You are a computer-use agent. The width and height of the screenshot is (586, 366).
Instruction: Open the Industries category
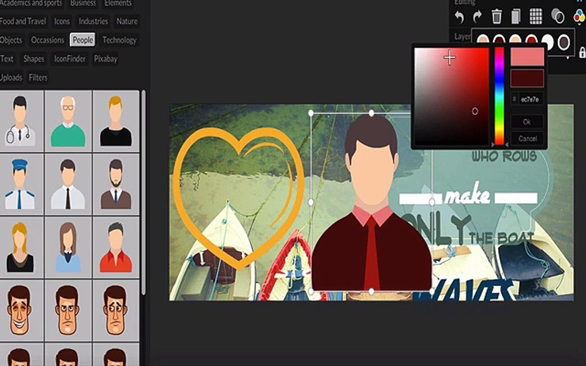tap(93, 21)
